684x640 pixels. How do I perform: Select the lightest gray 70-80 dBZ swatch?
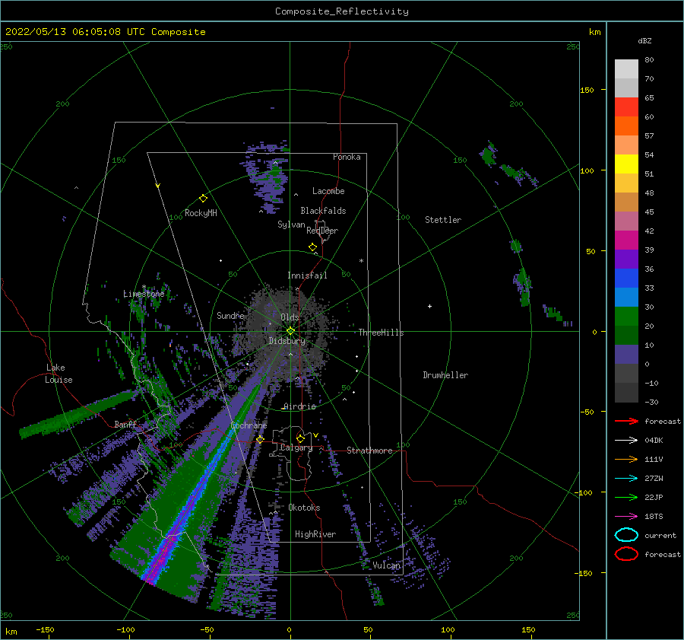[626, 69]
